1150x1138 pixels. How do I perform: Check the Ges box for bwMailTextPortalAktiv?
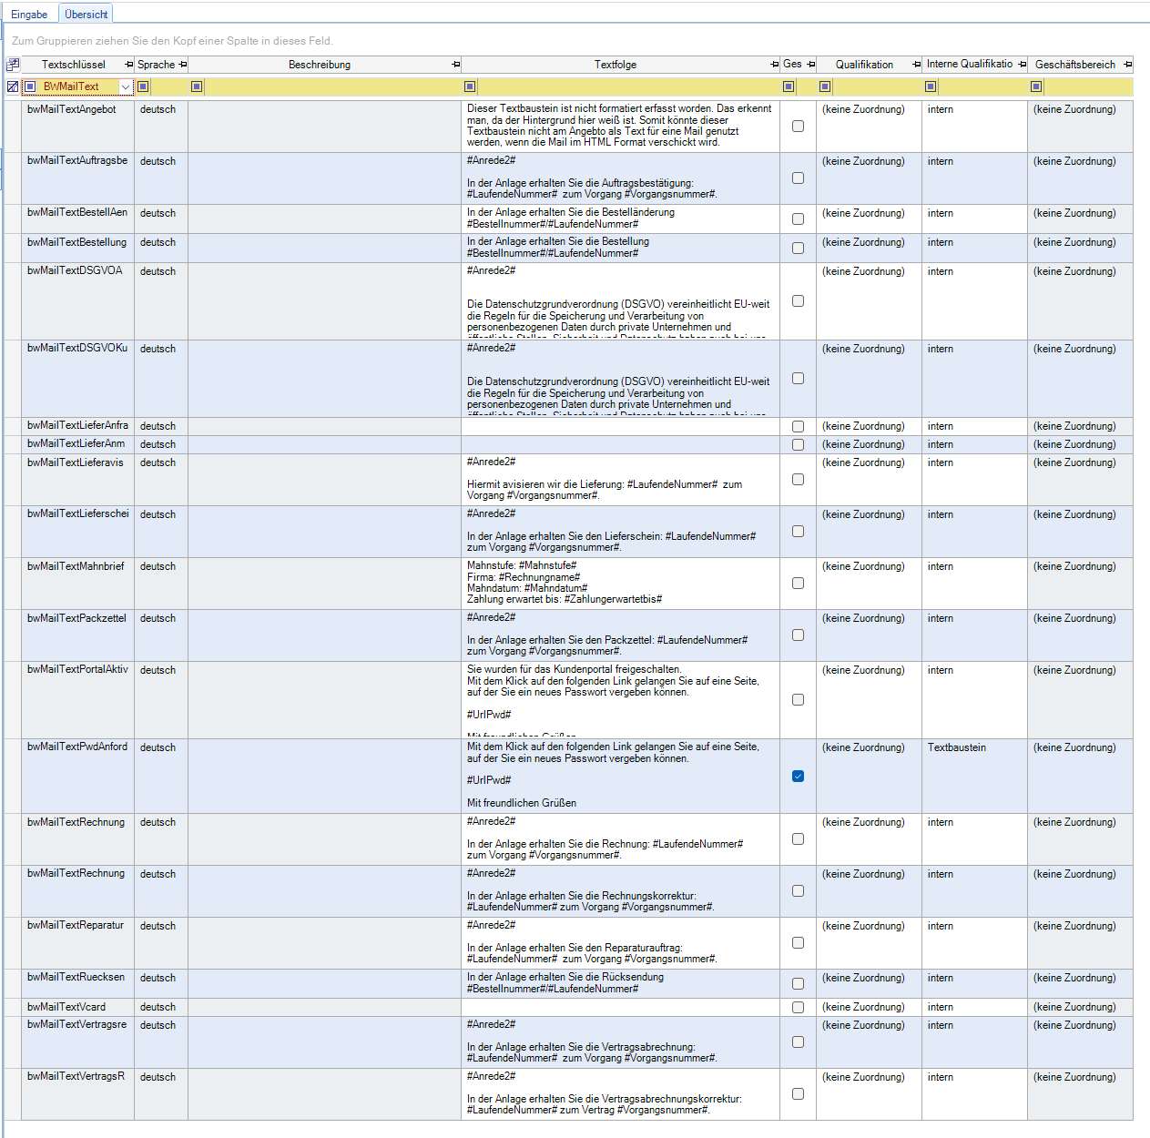pos(798,700)
